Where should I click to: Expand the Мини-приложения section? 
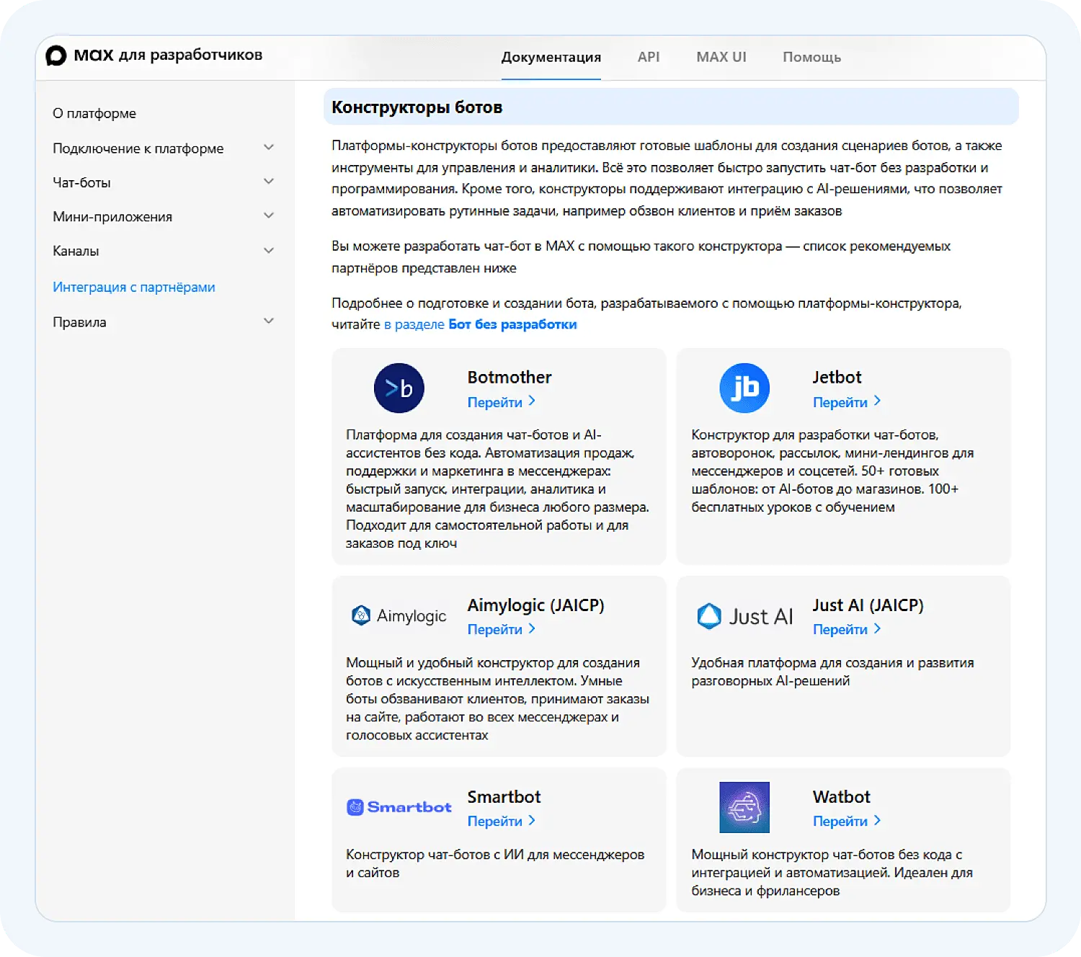point(269,215)
